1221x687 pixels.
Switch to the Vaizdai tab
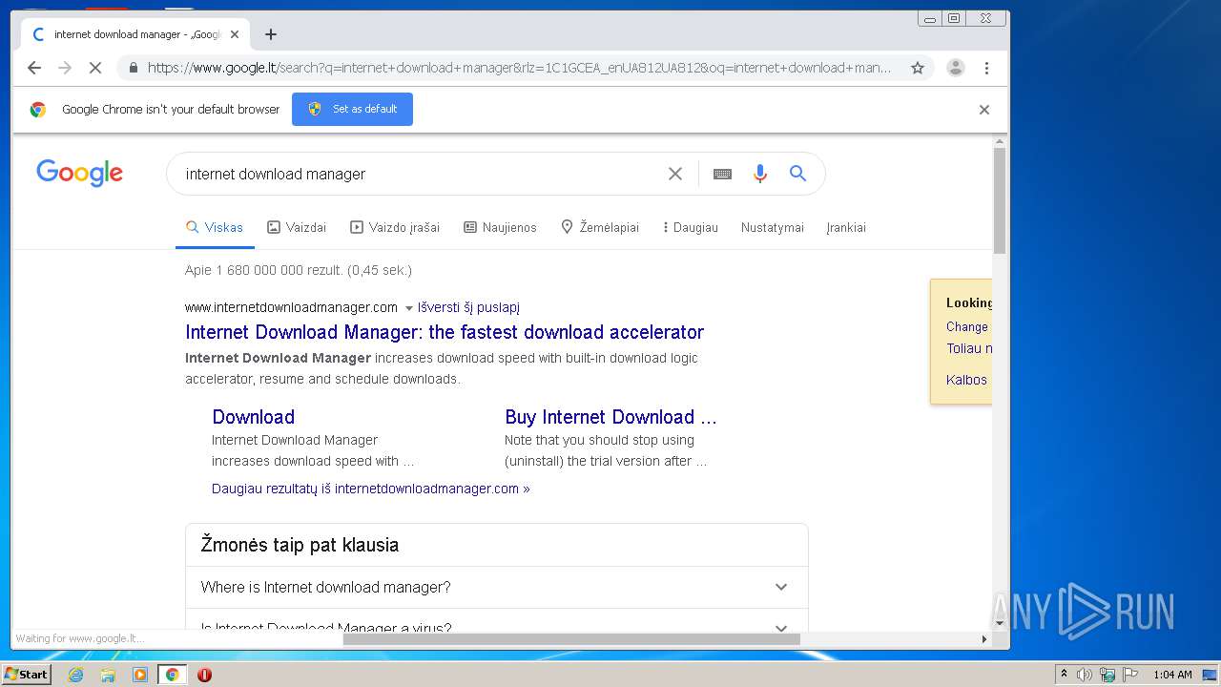tap(297, 227)
